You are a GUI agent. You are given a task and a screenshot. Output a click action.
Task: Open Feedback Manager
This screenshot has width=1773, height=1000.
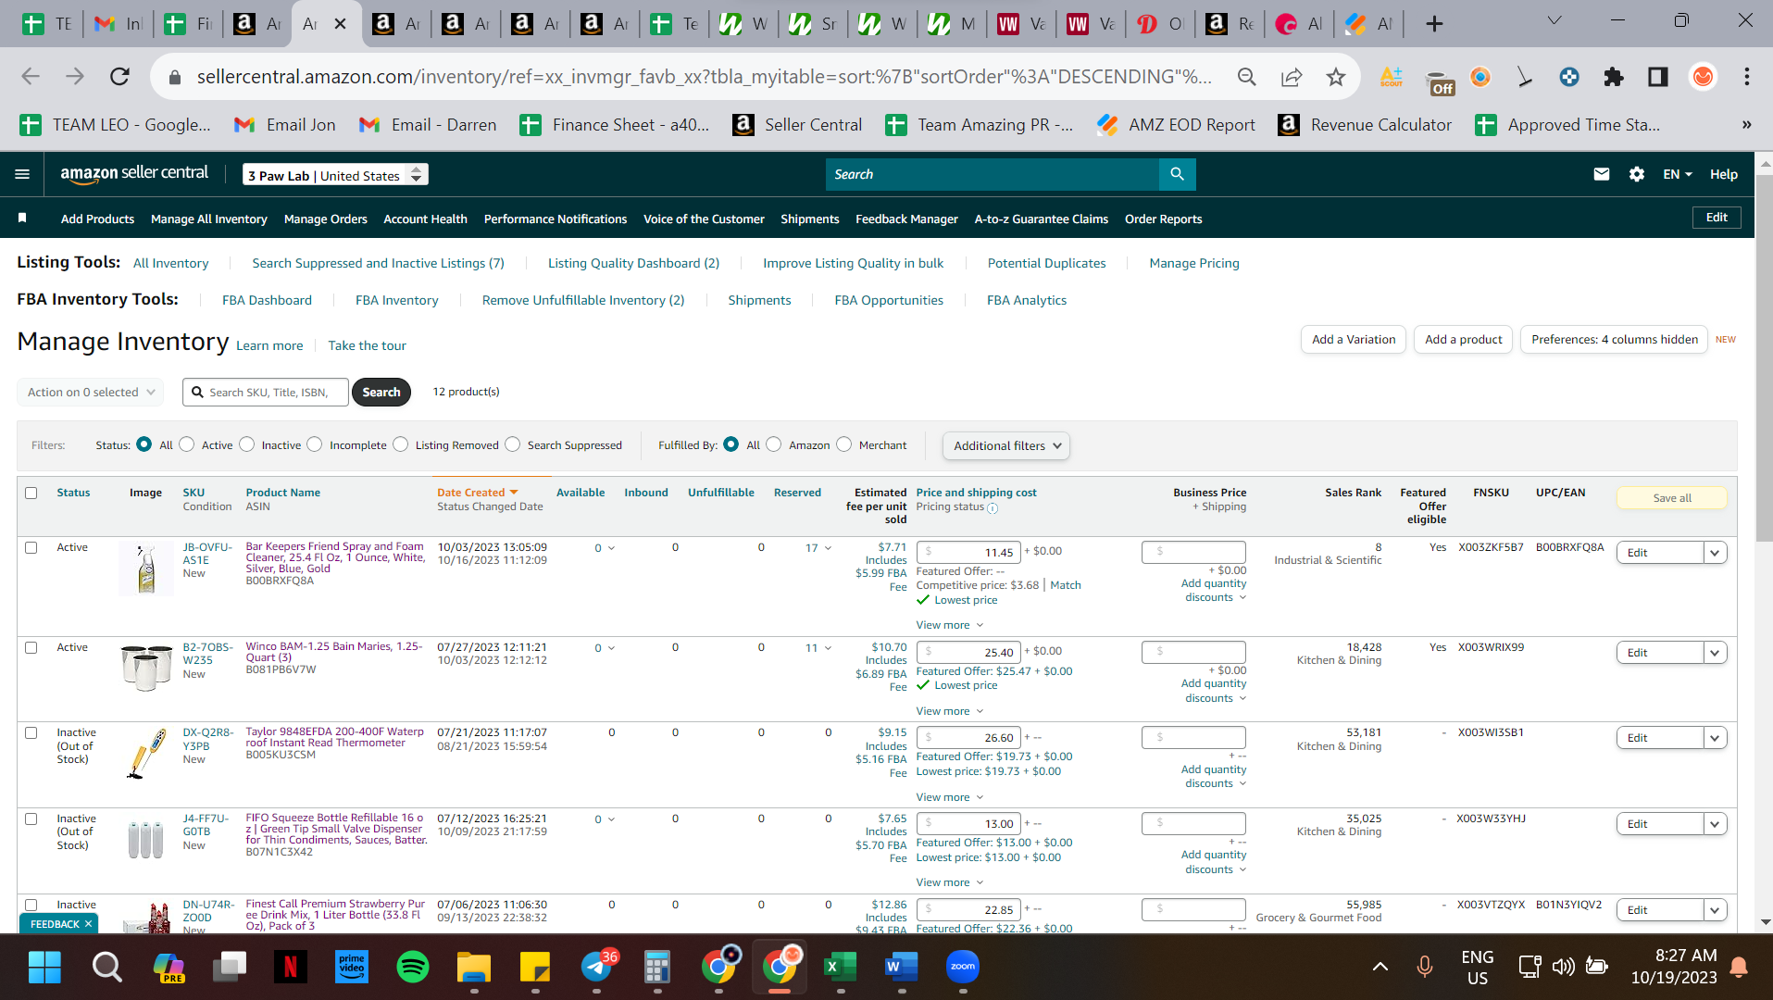click(906, 219)
